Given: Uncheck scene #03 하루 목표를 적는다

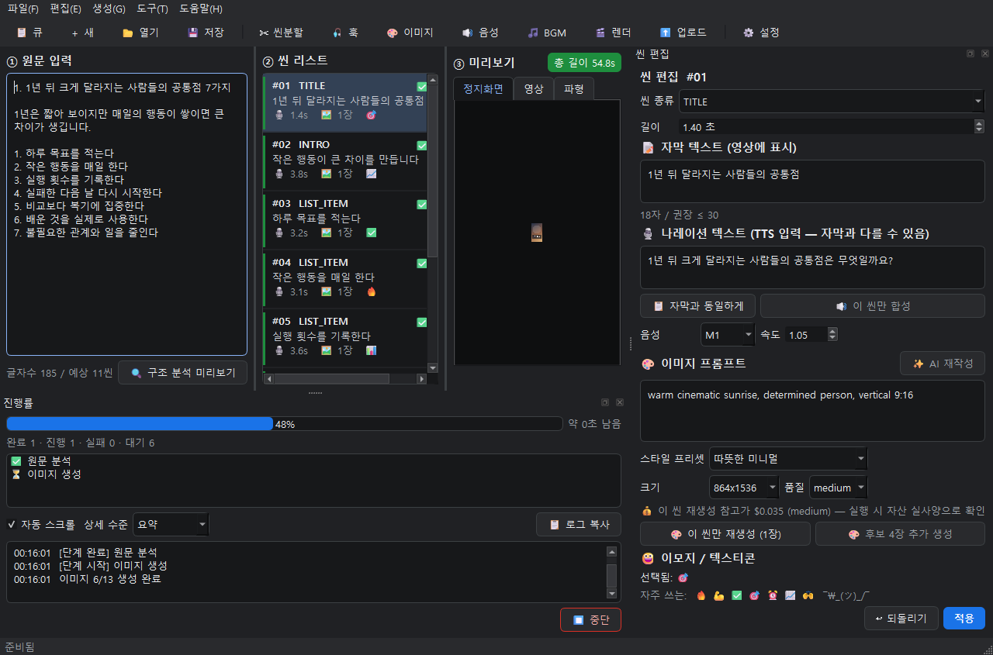Looking at the screenshot, I should click(x=422, y=205).
